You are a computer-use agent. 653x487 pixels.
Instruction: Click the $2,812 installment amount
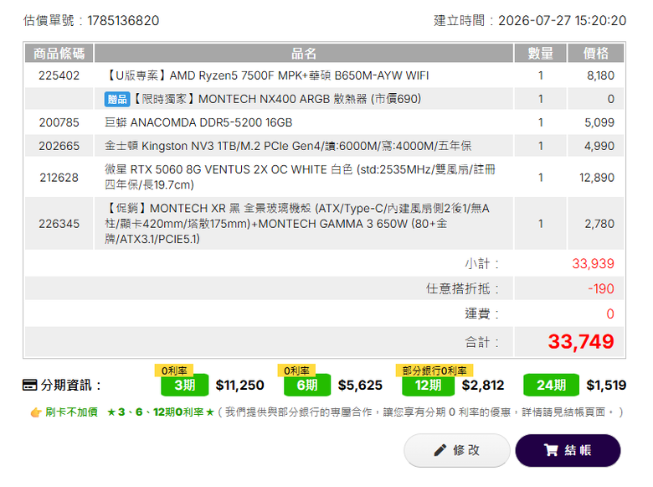[x=483, y=385]
